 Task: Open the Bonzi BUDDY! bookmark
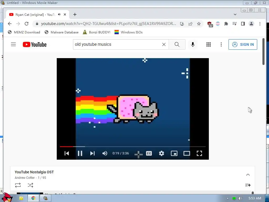97,32
